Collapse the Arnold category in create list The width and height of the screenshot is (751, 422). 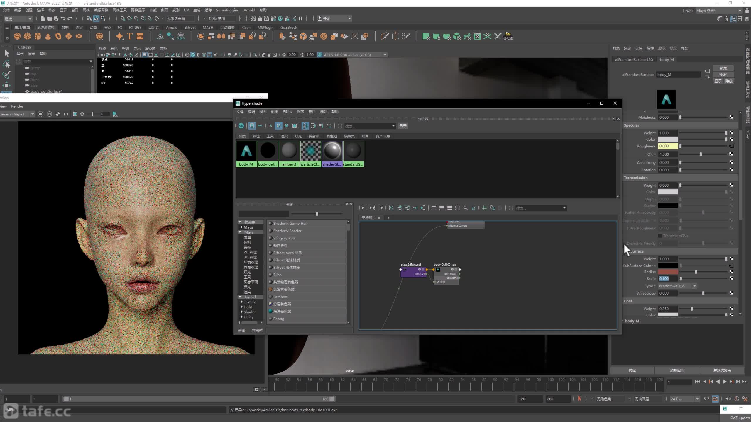[x=240, y=297]
